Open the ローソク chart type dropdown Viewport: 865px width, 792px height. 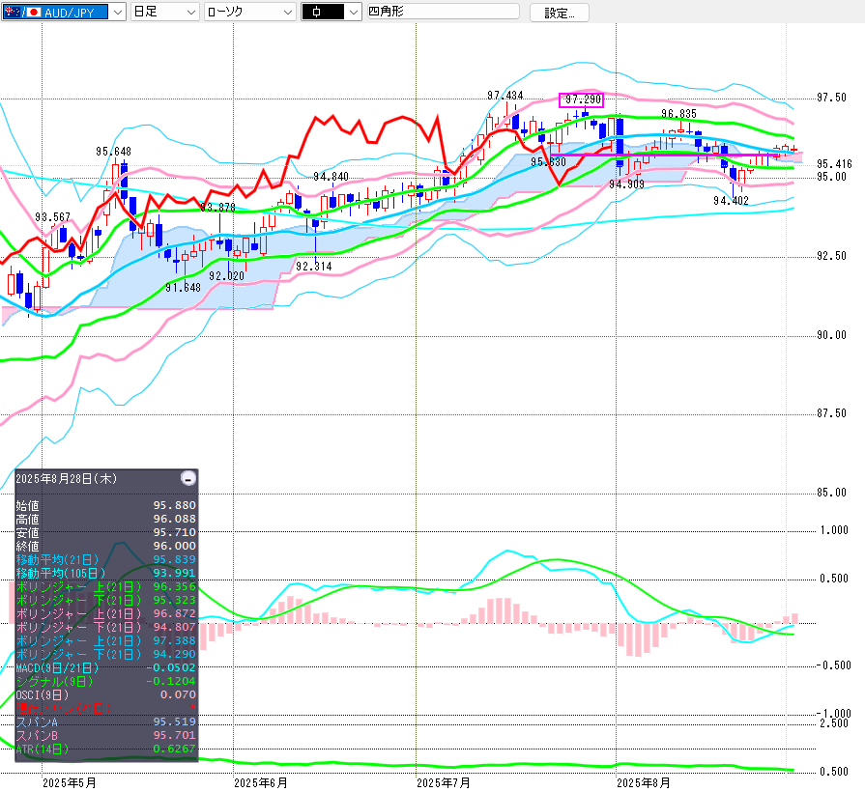249,13
